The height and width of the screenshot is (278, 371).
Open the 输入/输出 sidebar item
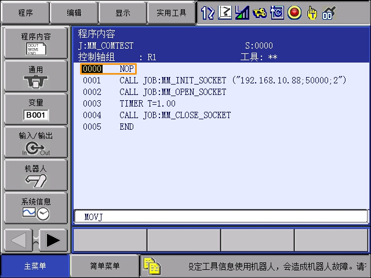tap(36, 142)
